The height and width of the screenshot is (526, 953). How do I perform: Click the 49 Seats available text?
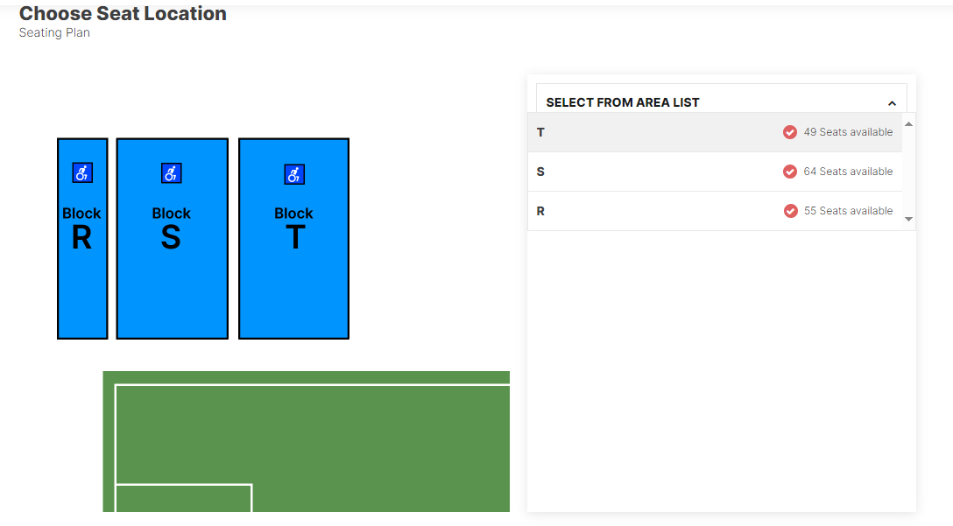pos(848,132)
